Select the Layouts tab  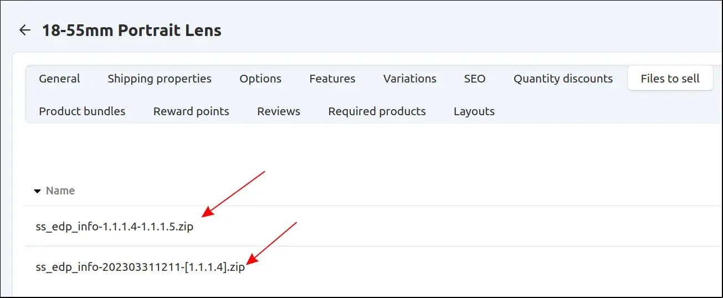click(474, 111)
